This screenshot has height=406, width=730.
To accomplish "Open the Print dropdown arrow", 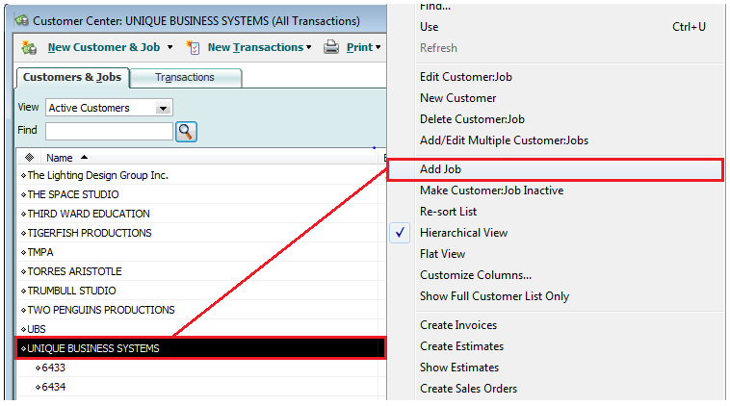I will tap(378, 47).
